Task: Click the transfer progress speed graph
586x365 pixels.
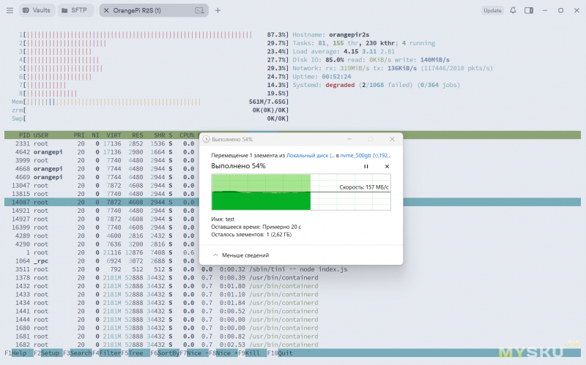Action: tap(301, 192)
